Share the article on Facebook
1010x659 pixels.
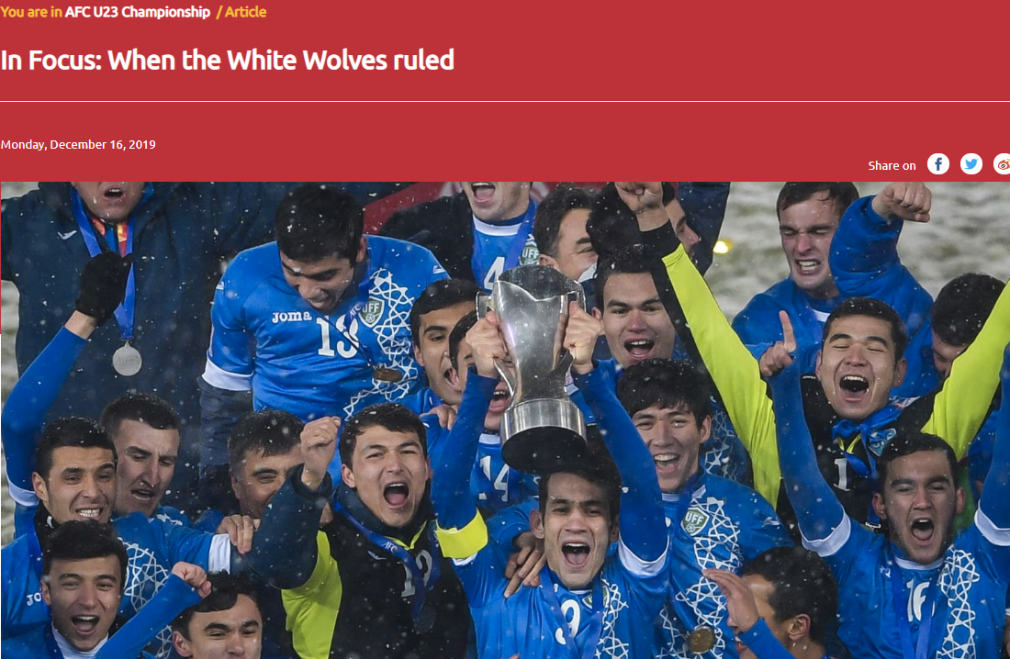(x=937, y=164)
